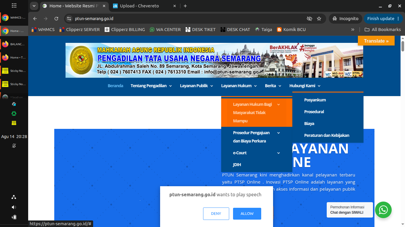Expand the Berita menu

[x=273, y=86]
